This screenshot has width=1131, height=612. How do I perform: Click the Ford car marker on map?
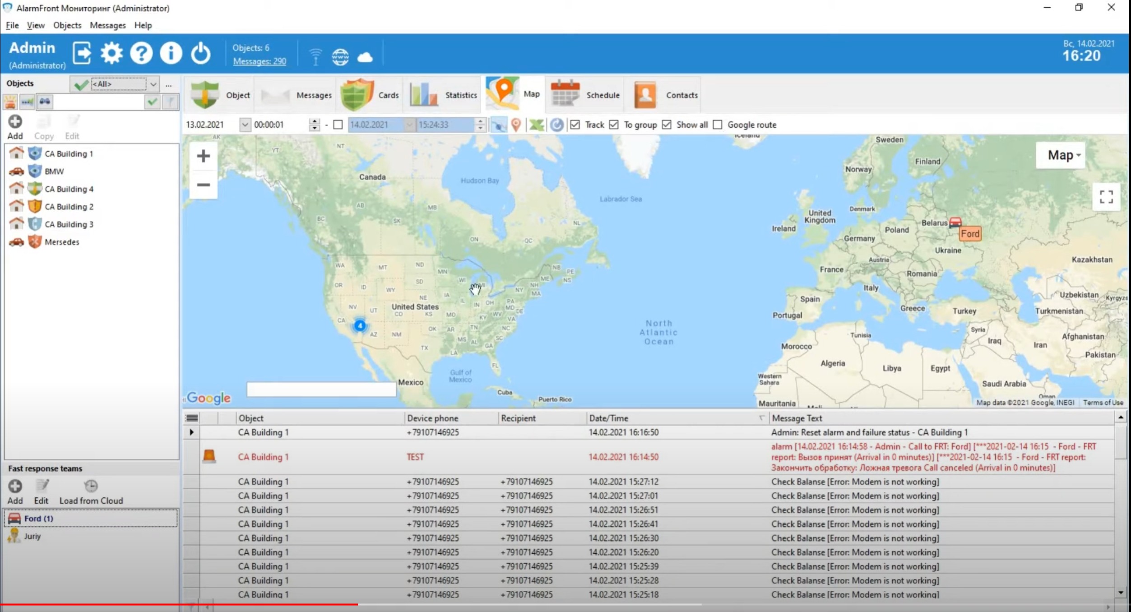click(x=955, y=222)
